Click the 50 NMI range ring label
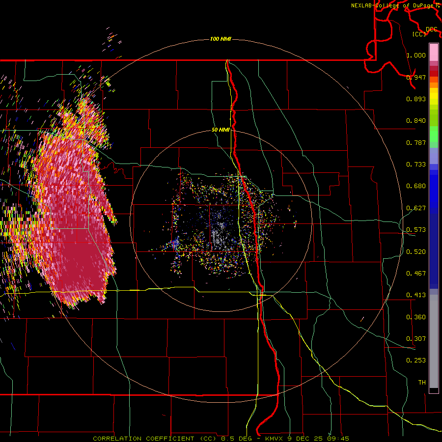442x442 pixels. click(x=221, y=130)
